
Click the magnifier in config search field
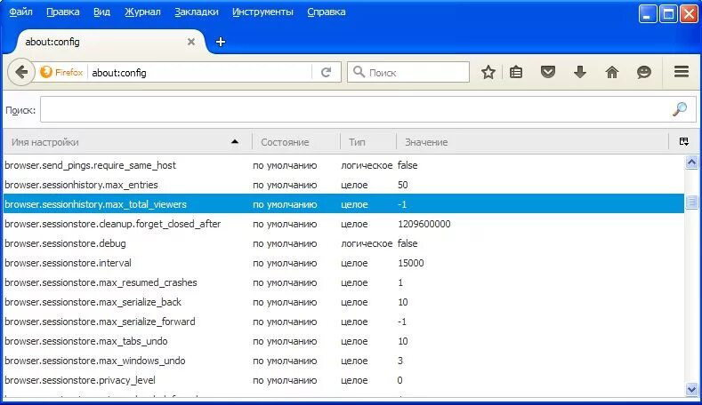click(680, 108)
